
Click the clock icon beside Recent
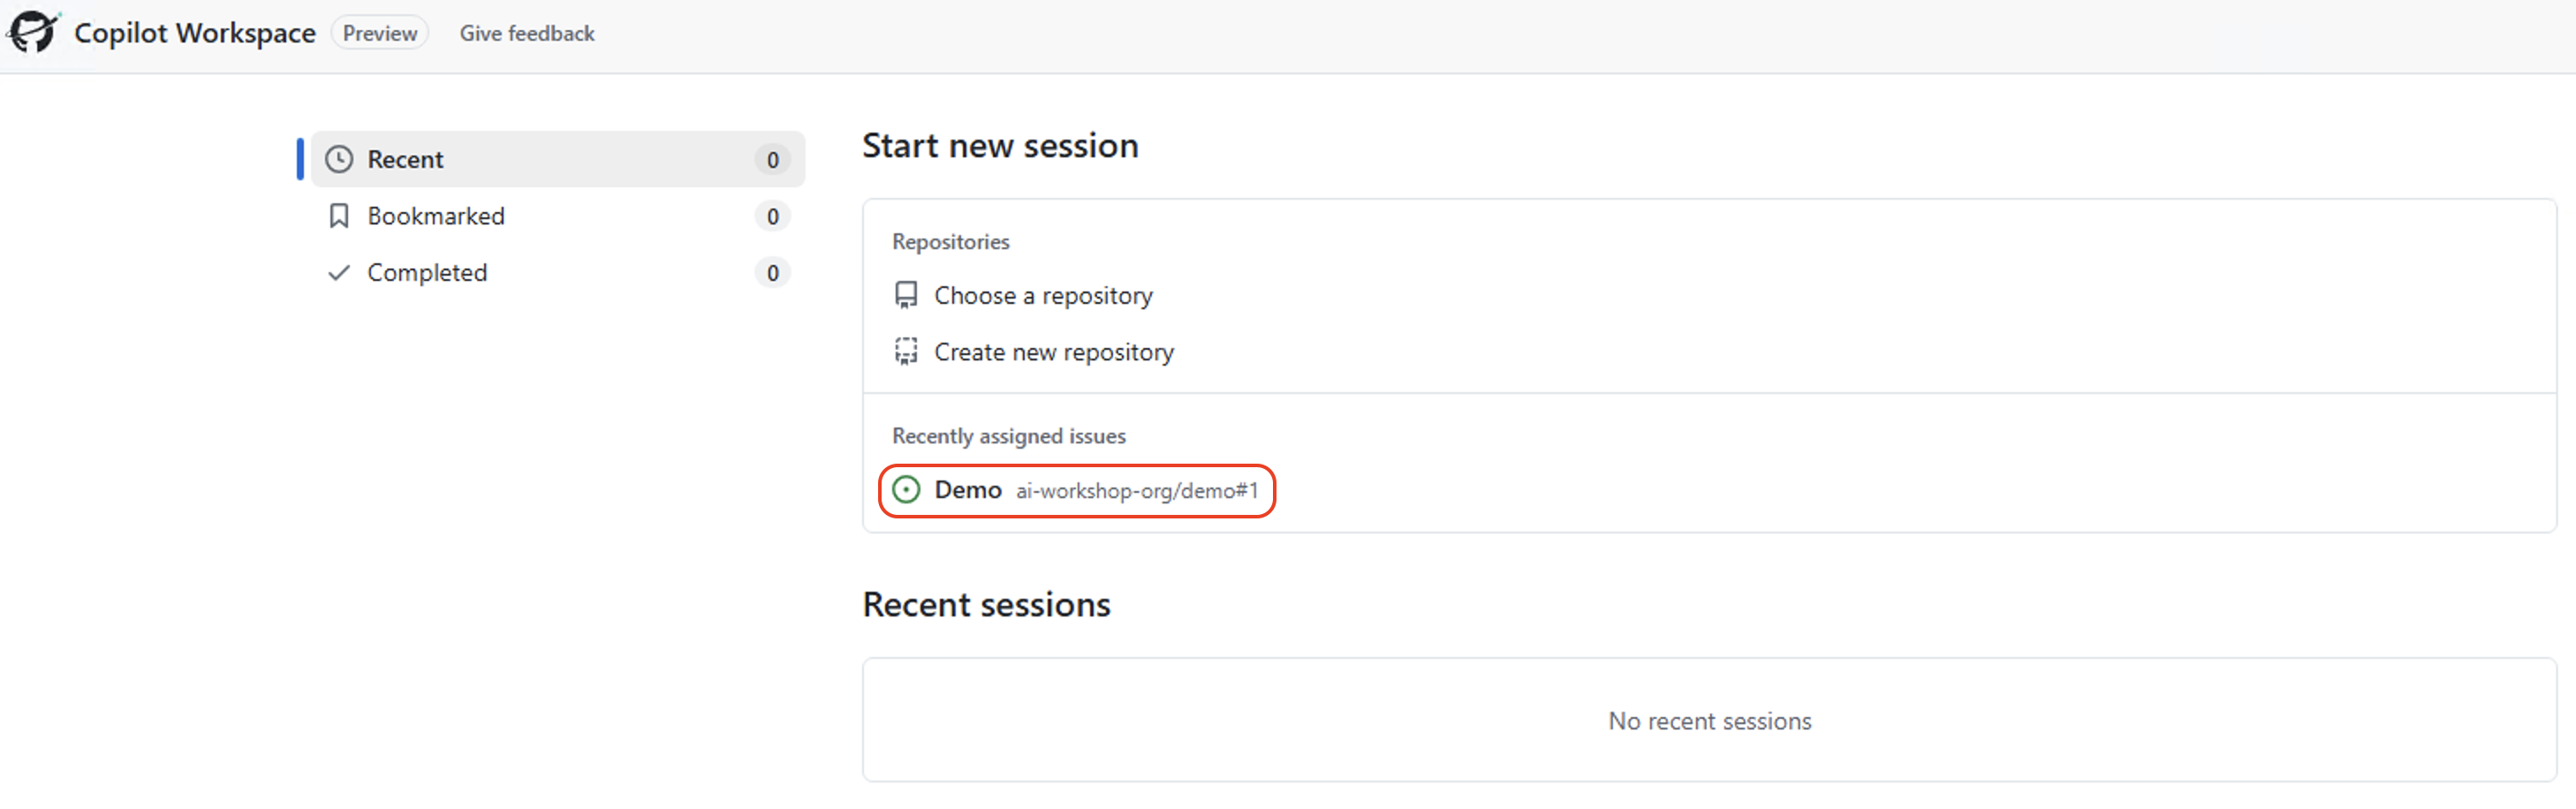[x=339, y=159]
